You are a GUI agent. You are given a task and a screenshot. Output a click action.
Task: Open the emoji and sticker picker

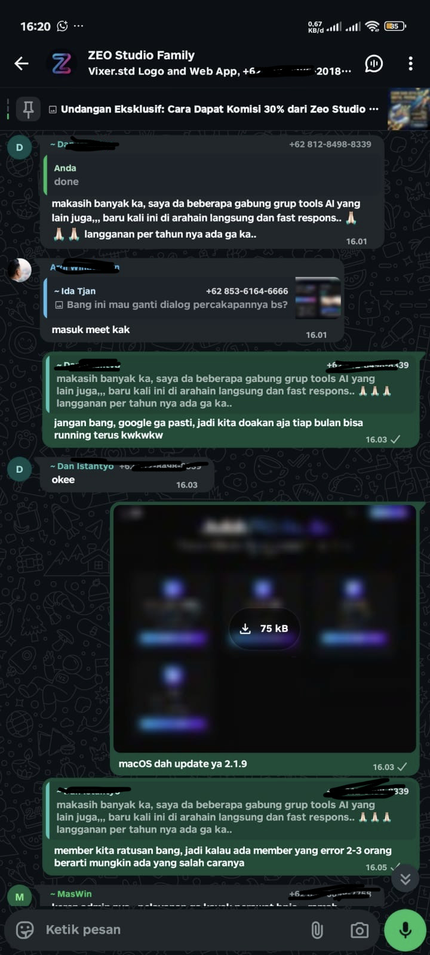point(24,929)
